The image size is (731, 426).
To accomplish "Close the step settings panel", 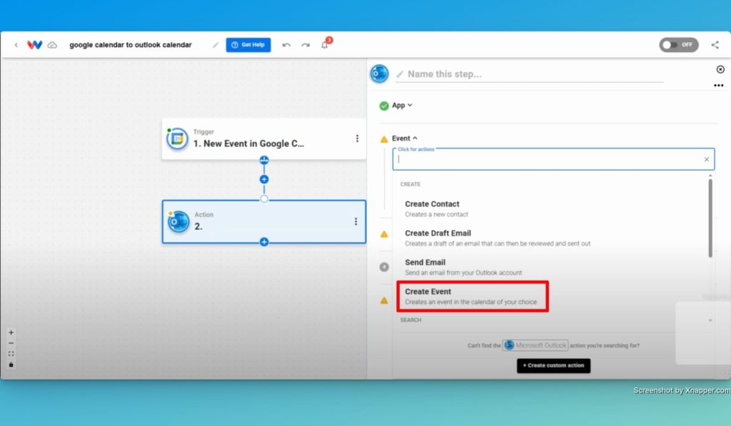I will pos(720,69).
